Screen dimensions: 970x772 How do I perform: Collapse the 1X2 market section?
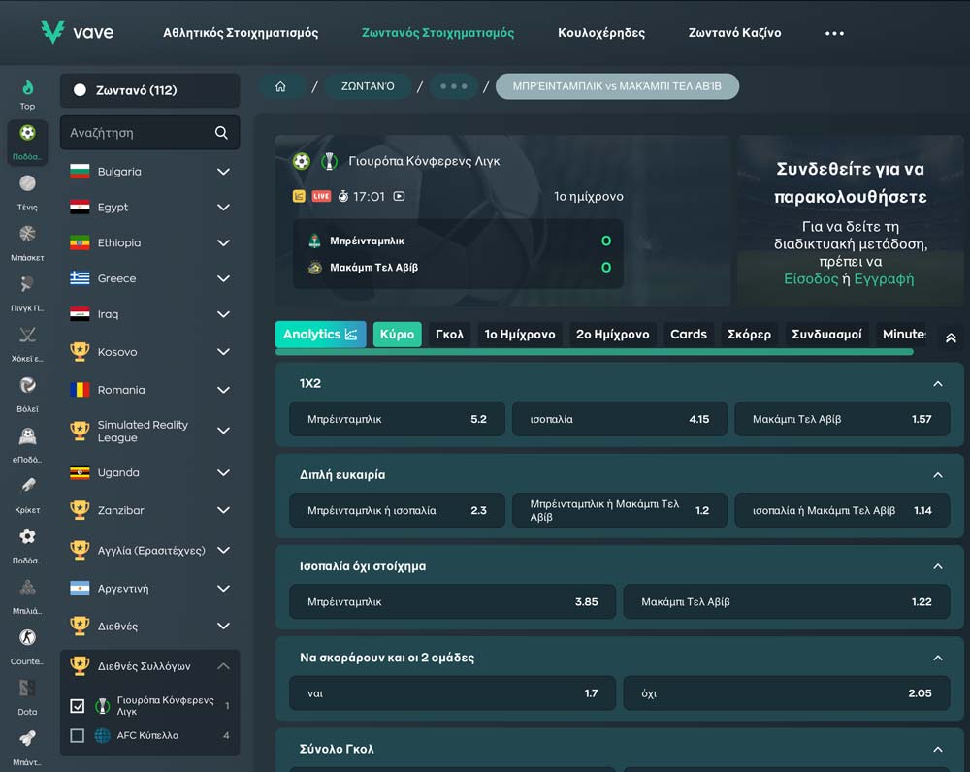tap(937, 384)
